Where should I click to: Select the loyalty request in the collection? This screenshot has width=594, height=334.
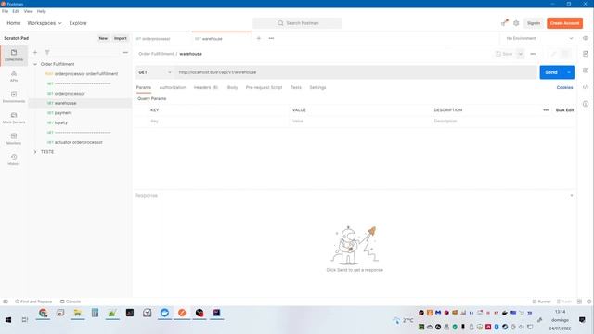point(60,122)
